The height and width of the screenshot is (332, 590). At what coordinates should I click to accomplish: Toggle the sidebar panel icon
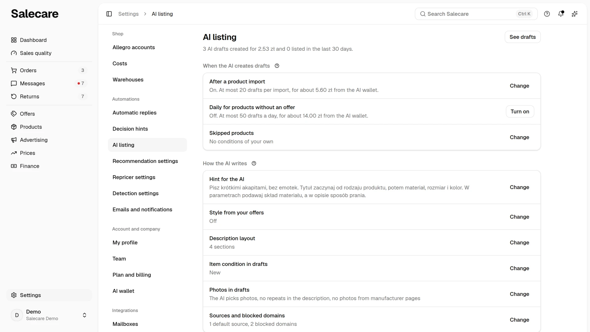pyautogui.click(x=109, y=14)
